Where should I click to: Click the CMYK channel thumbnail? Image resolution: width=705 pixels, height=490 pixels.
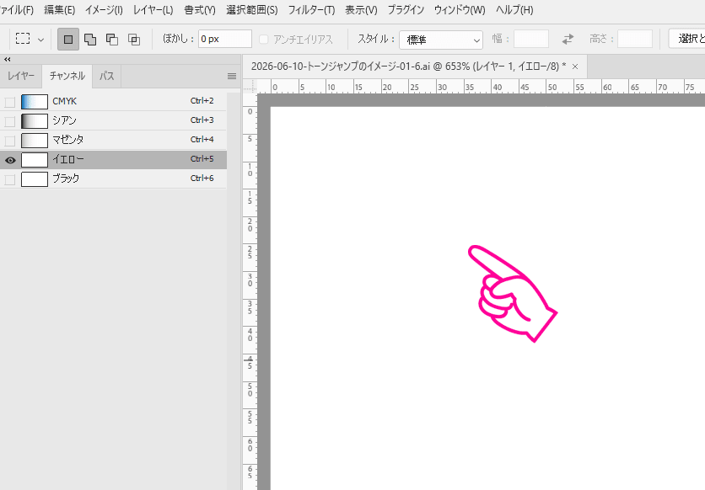click(35, 101)
